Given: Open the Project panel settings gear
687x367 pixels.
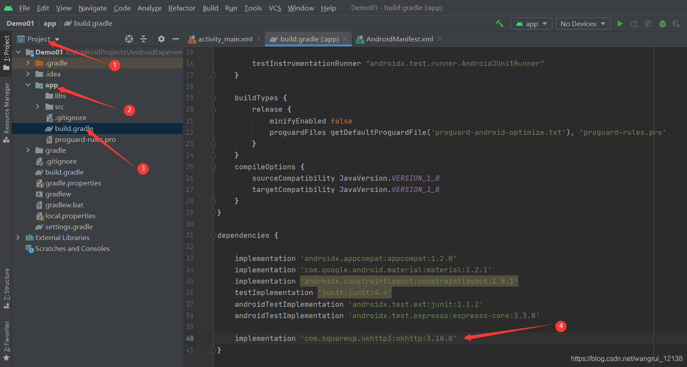Looking at the screenshot, I should click(x=161, y=39).
